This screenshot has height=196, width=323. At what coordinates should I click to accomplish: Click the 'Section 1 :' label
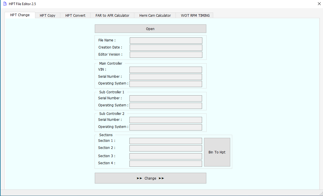[107, 141]
